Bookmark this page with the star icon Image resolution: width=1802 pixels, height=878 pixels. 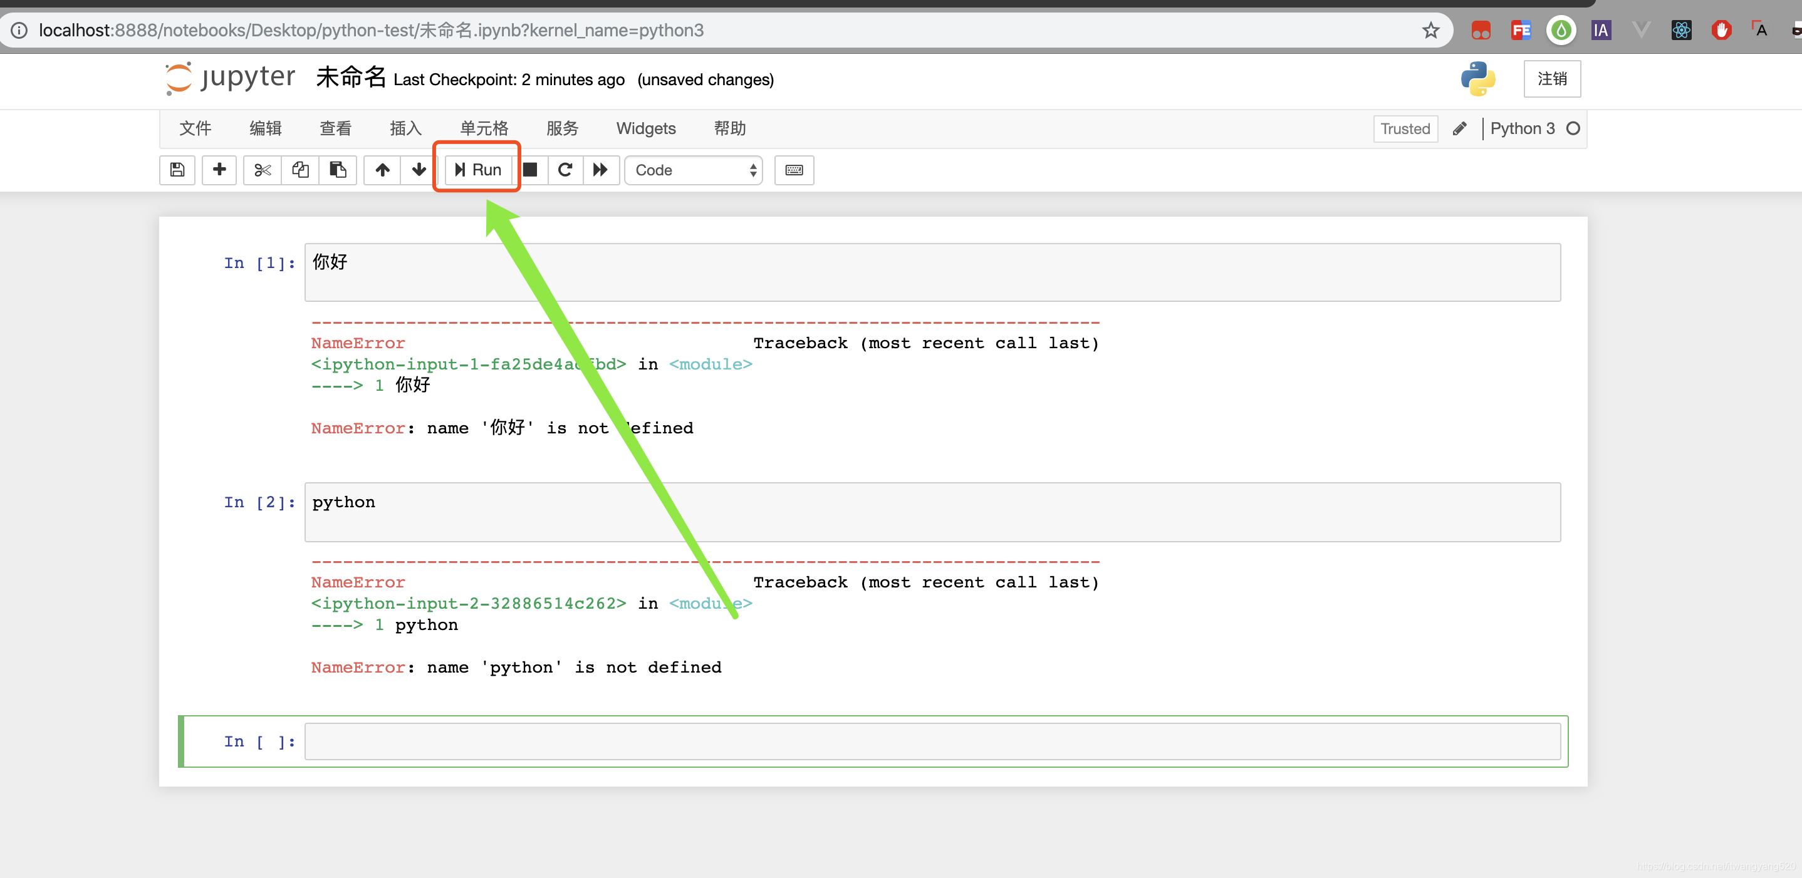click(x=1430, y=31)
